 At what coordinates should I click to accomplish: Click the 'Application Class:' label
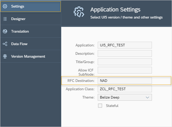(80, 89)
